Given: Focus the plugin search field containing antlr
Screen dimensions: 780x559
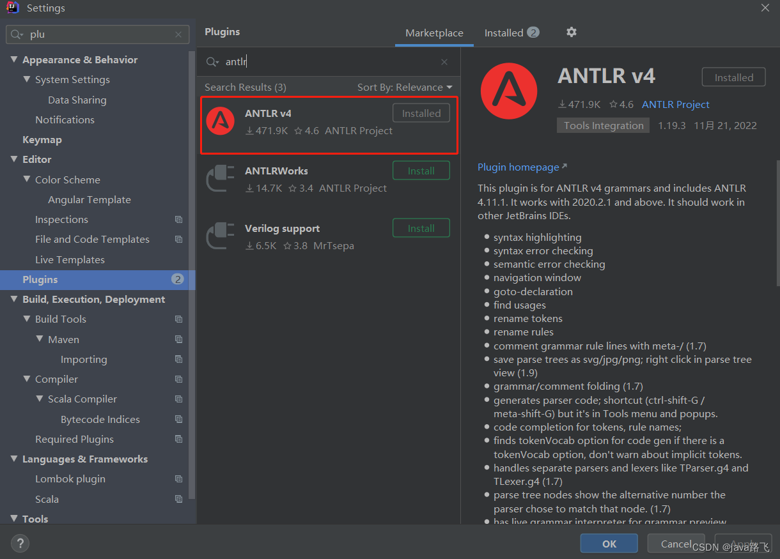Looking at the screenshot, I should (329, 62).
